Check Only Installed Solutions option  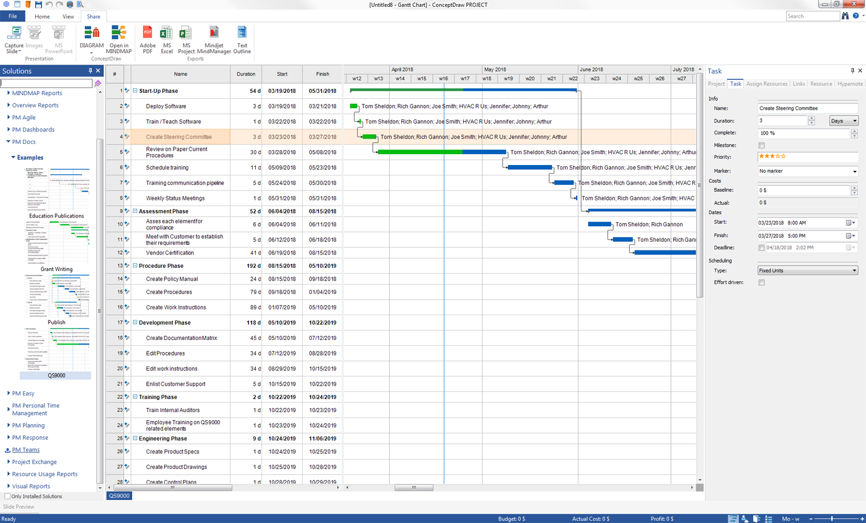[x=8, y=496]
